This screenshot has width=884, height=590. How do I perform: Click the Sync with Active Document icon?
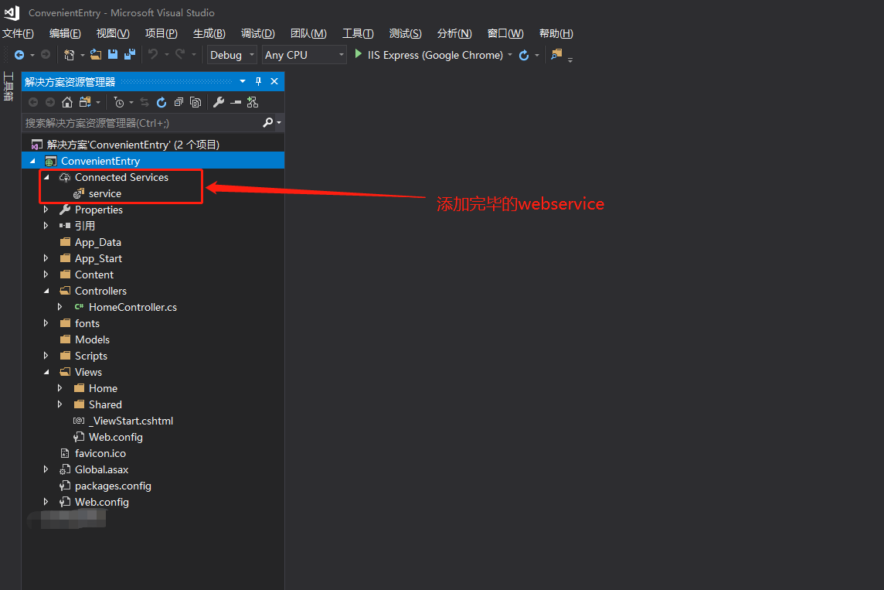coord(144,102)
